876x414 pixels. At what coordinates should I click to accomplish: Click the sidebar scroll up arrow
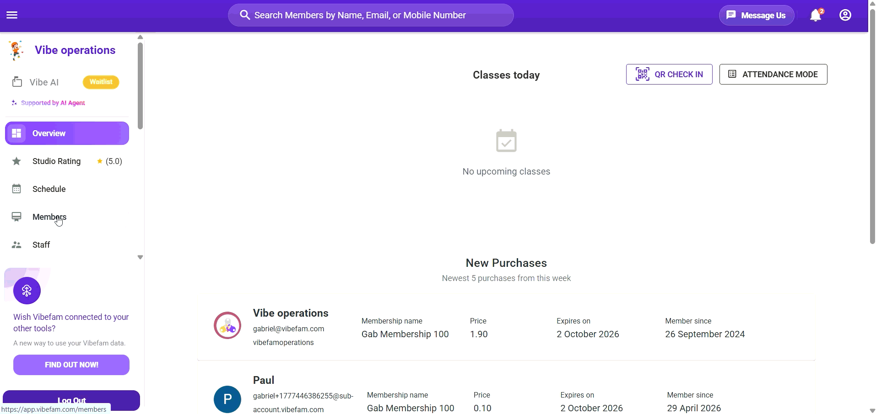point(140,37)
